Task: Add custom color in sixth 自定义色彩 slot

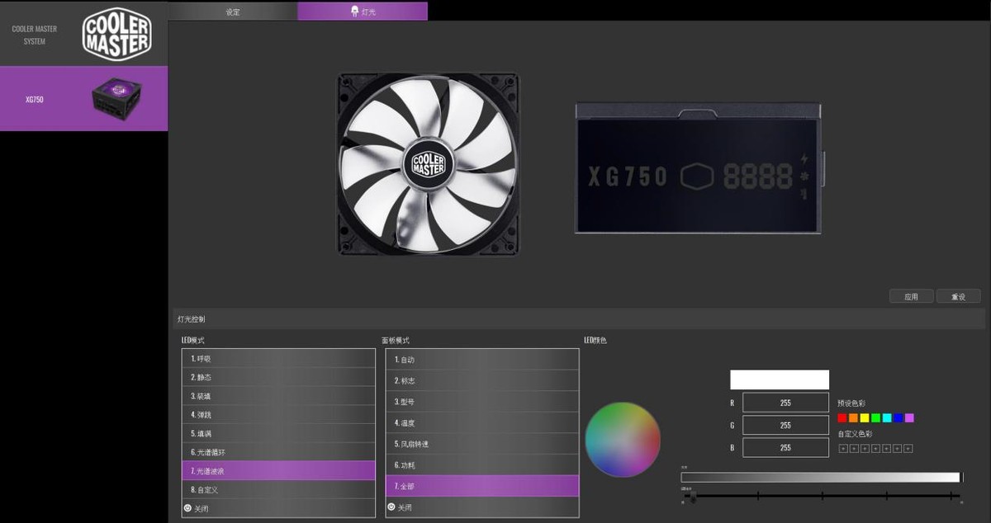Action: pos(897,449)
